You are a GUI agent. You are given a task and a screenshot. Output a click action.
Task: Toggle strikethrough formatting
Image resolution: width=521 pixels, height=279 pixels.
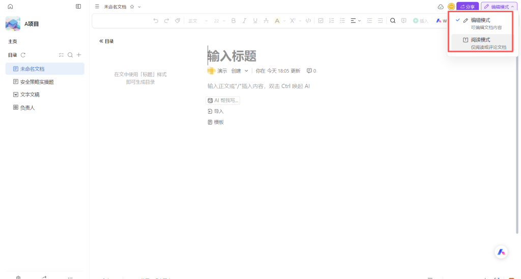click(x=266, y=20)
